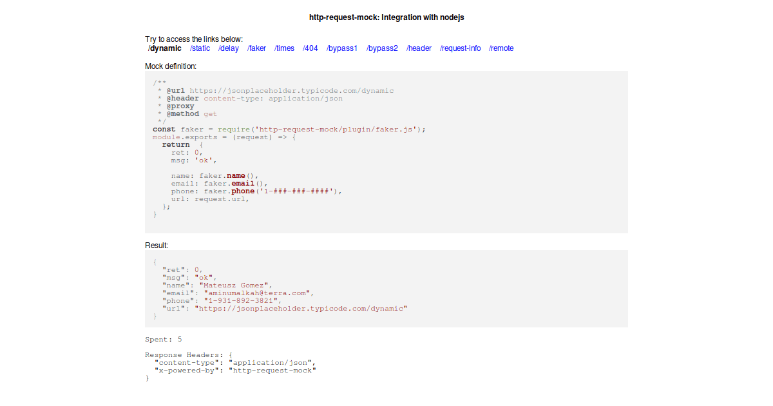Navigate to the /remote link
The height and width of the screenshot is (406, 773).
[501, 48]
